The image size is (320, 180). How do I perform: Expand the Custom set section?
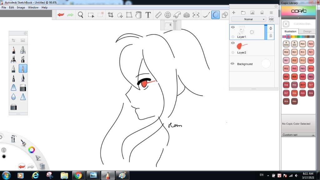pos(298,135)
